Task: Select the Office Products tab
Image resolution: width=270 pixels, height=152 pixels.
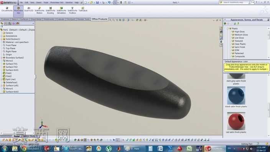Action: coord(99,19)
